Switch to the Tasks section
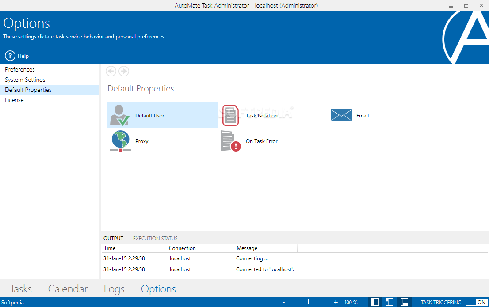Screen dimensions: 489x307 click(21, 289)
